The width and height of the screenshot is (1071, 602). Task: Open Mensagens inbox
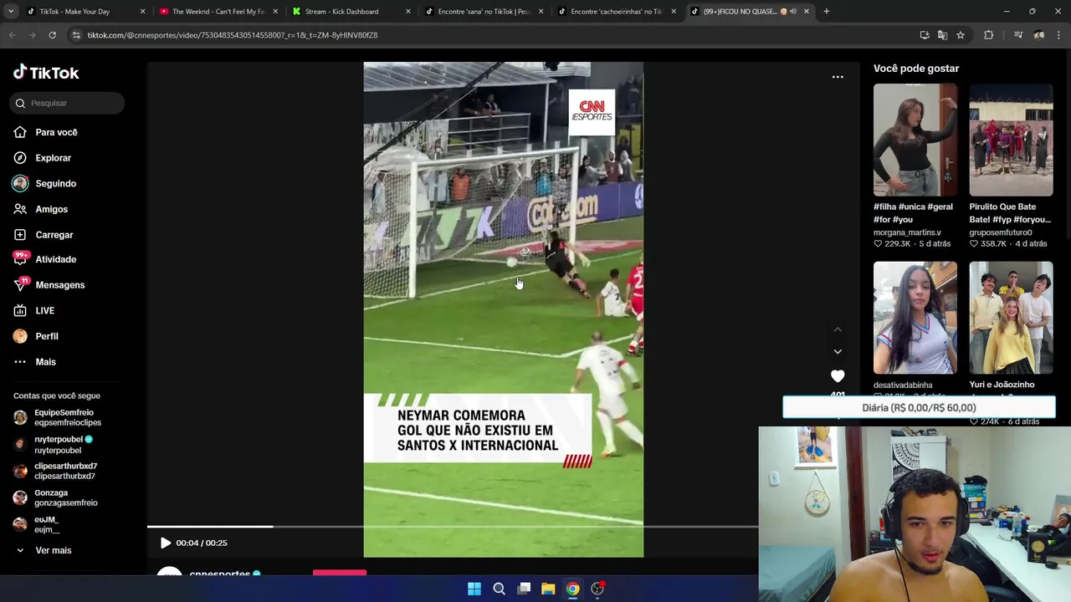(59, 285)
